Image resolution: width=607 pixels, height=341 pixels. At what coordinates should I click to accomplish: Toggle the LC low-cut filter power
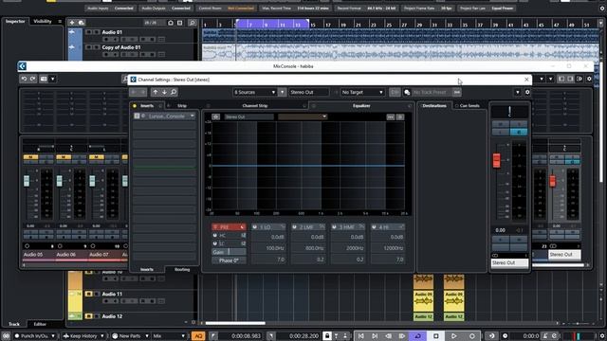pyautogui.click(x=215, y=243)
